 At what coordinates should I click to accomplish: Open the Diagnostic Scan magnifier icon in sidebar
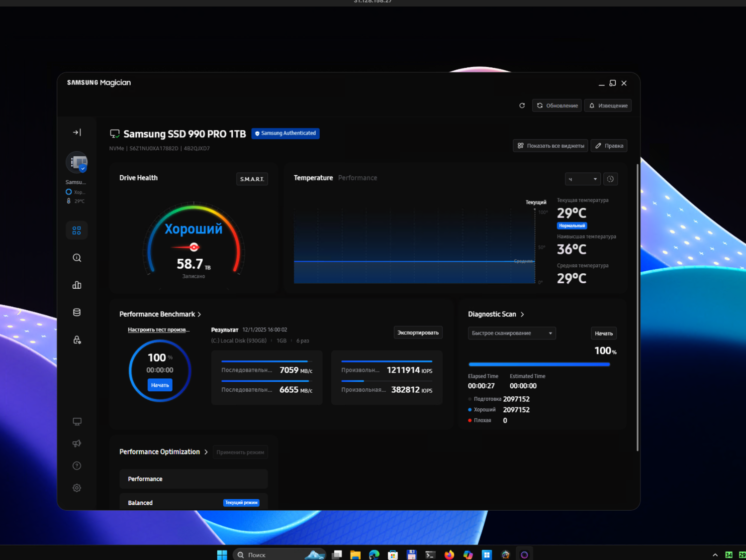coord(77,258)
